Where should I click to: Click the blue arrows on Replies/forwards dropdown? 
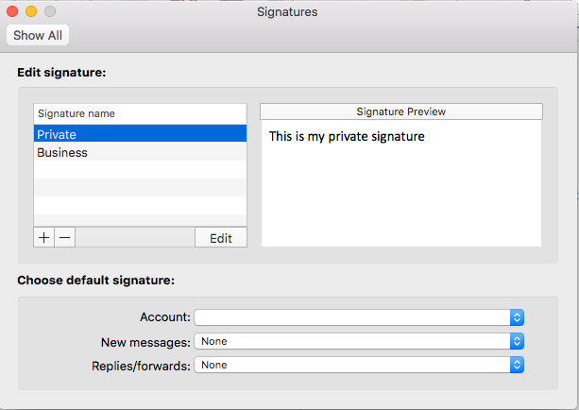(517, 365)
